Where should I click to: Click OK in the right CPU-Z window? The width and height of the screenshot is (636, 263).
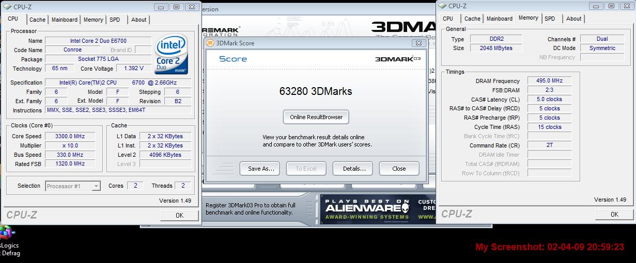[614, 214]
